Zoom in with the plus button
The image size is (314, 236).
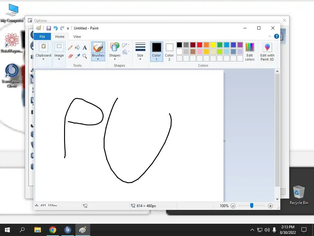click(x=270, y=206)
